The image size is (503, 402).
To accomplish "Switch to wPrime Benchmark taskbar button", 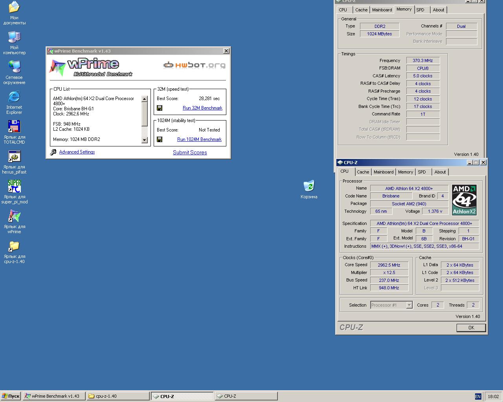I will pyautogui.click(x=53, y=396).
